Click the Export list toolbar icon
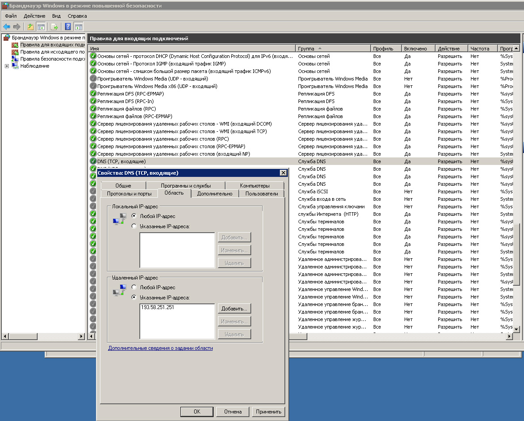Viewport: 524px width, 421px height. [x=54, y=27]
